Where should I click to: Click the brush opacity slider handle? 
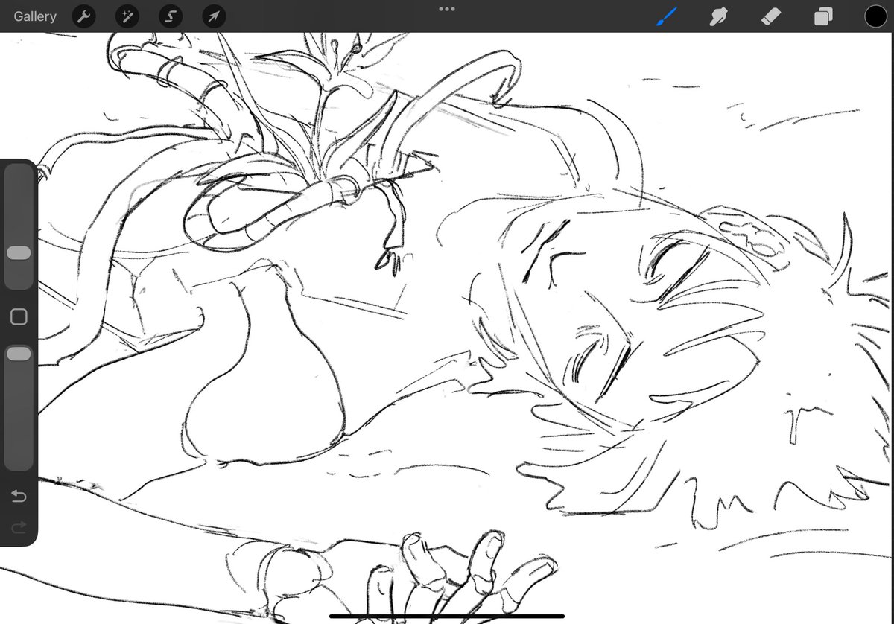19,354
